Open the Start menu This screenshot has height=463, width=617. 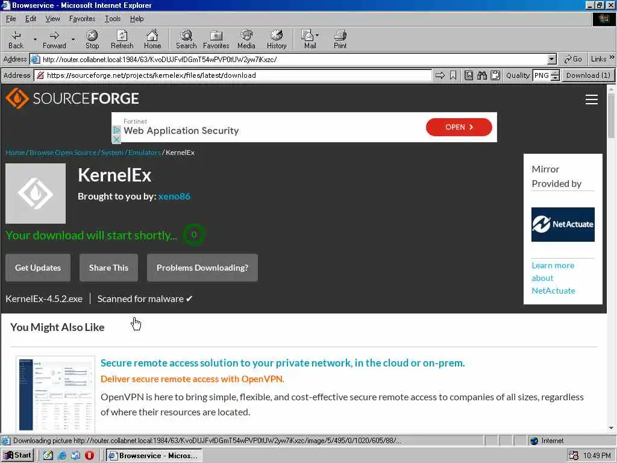pos(17,456)
